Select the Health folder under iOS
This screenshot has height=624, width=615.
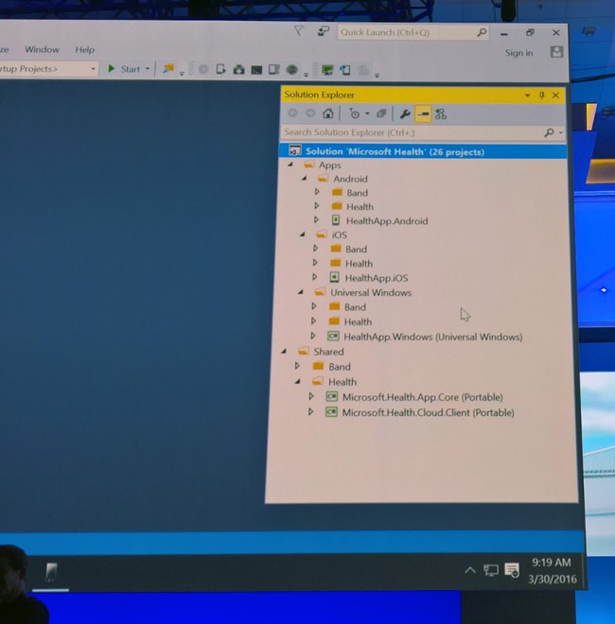(x=359, y=264)
